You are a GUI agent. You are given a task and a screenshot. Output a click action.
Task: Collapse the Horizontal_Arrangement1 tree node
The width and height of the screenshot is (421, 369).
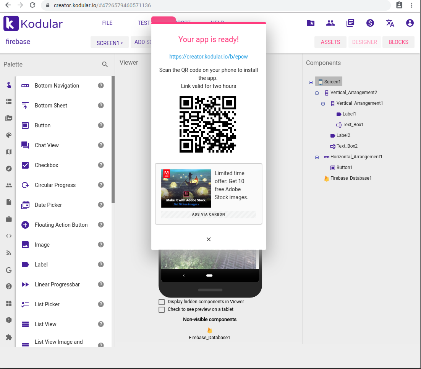pyautogui.click(x=317, y=157)
